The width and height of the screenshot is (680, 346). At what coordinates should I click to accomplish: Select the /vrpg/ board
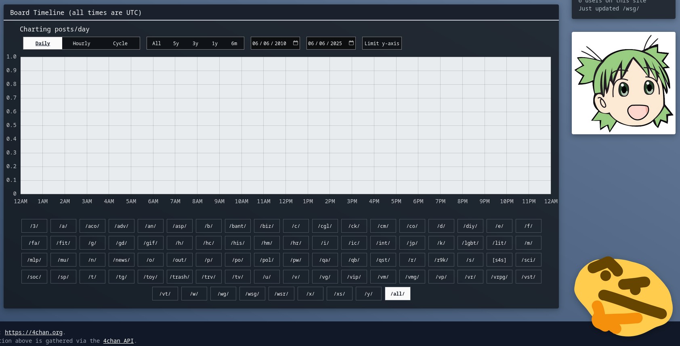coord(500,277)
